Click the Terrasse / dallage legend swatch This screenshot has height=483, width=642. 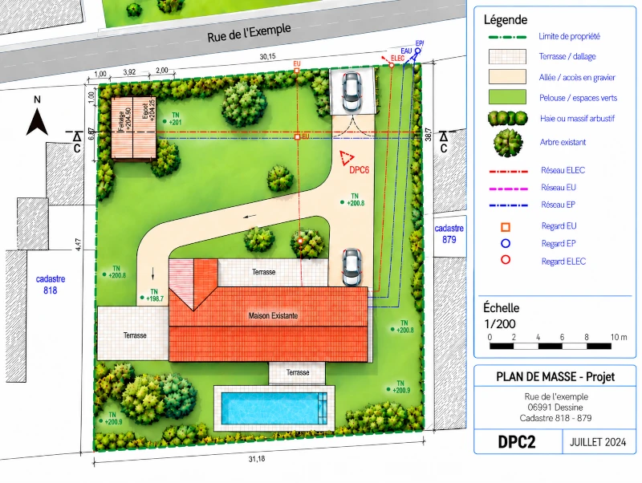tap(507, 57)
